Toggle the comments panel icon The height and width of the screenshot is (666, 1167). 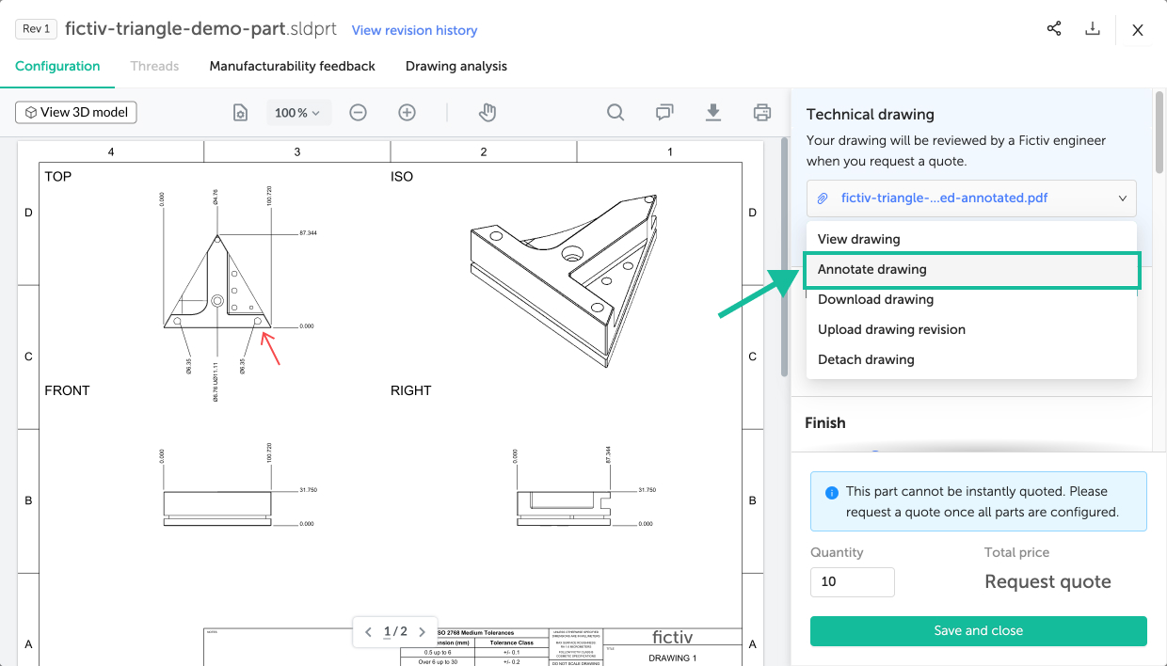coord(664,113)
